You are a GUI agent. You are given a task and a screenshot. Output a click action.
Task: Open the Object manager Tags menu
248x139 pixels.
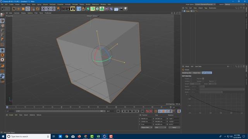click(x=206, y=8)
